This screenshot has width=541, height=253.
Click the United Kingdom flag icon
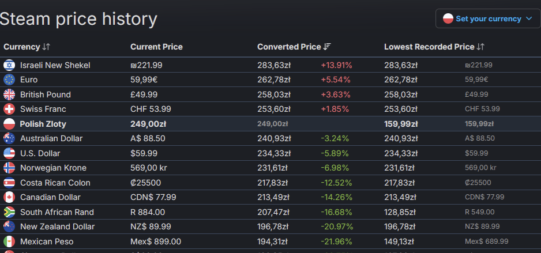[9, 95]
